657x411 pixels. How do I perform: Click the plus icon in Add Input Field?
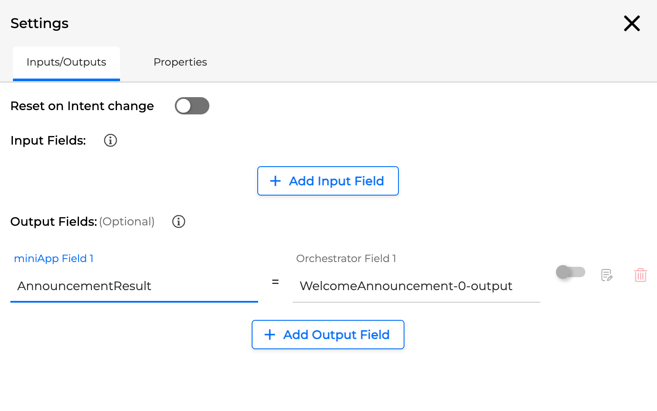[275, 181]
